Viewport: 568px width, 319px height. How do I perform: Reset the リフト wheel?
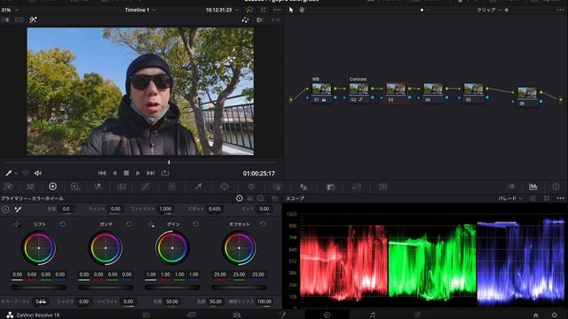(62, 224)
